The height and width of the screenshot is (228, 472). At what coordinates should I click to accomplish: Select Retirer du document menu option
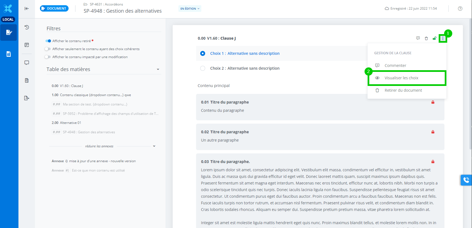(403, 90)
